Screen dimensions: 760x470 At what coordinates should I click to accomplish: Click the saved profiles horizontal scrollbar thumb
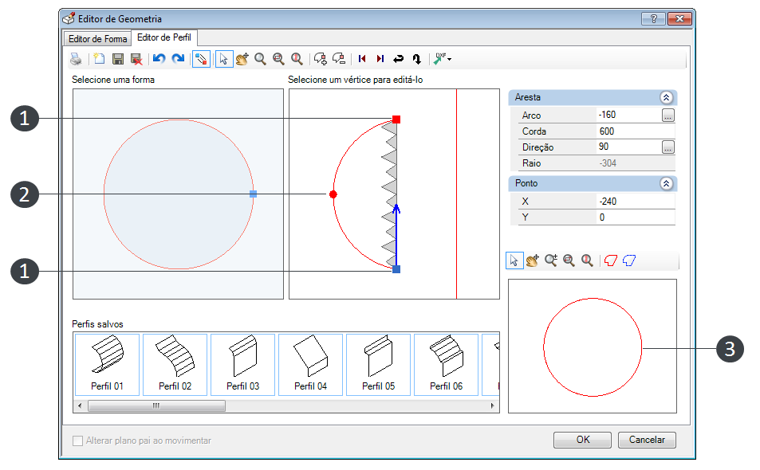coord(156,405)
